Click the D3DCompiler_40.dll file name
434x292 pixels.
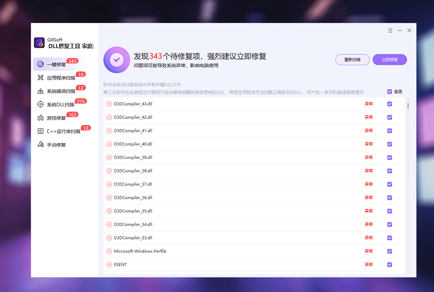click(x=133, y=144)
